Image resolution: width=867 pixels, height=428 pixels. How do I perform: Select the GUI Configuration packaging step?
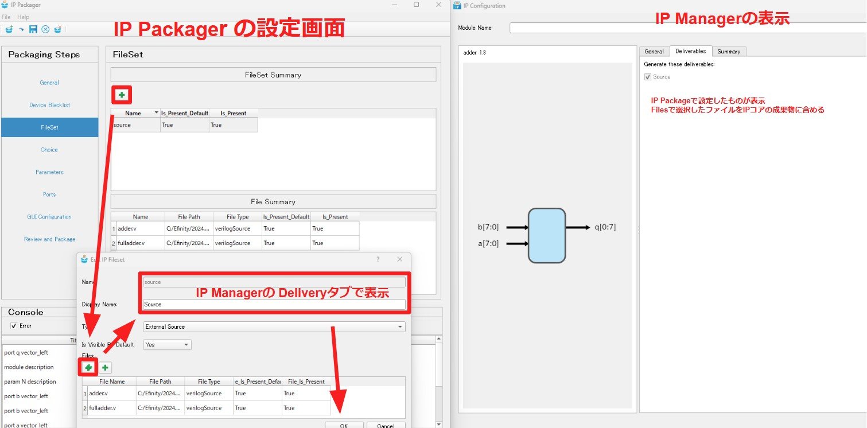[49, 217]
